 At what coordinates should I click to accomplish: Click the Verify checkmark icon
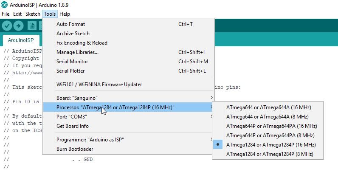7,26
